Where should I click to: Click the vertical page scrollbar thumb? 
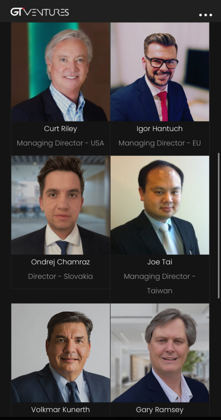[219, 226]
